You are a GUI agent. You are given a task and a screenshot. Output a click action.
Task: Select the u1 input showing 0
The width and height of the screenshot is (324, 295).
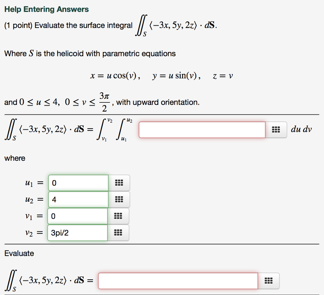point(78,183)
